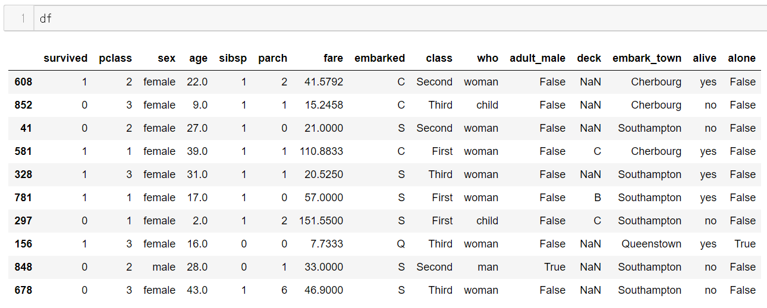Select the 'sex' column header
This screenshot has height=308, width=767.
click(x=166, y=58)
